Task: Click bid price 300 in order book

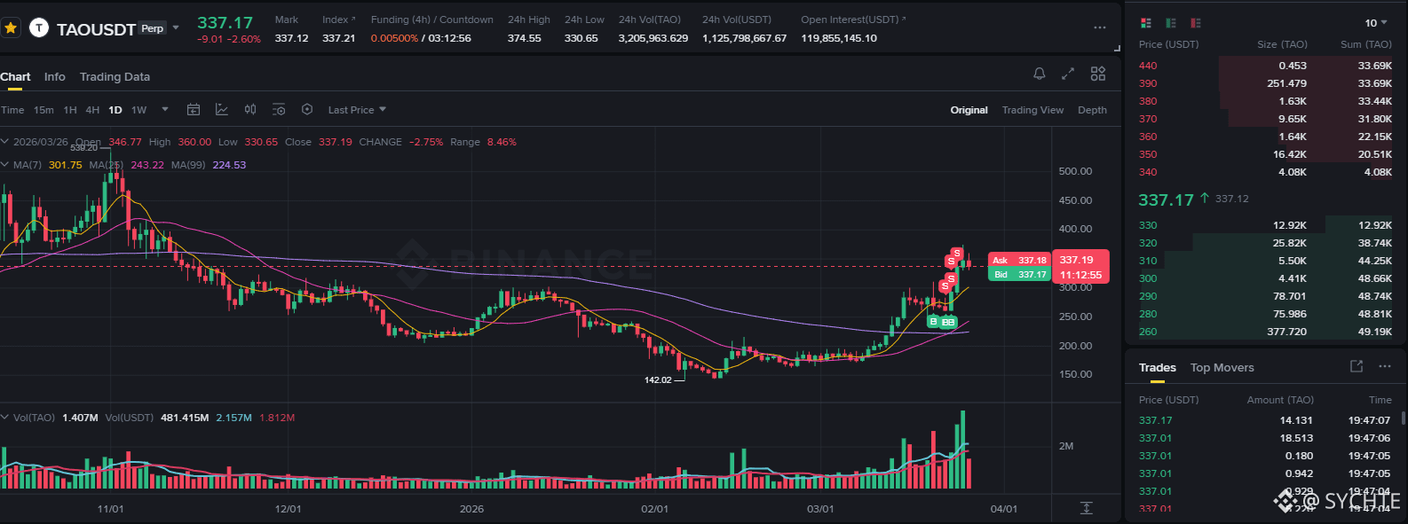Action: [x=1148, y=278]
